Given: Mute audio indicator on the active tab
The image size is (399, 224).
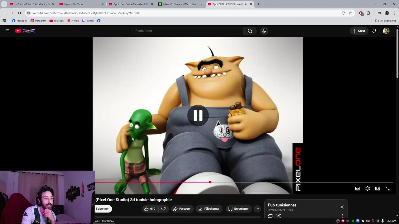Looking at the screenshot, I should pyautogui.click(x=246, y=4).
